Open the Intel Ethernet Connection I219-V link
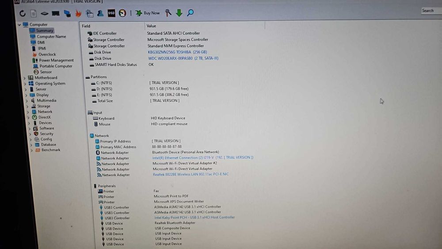 (203, 157)
